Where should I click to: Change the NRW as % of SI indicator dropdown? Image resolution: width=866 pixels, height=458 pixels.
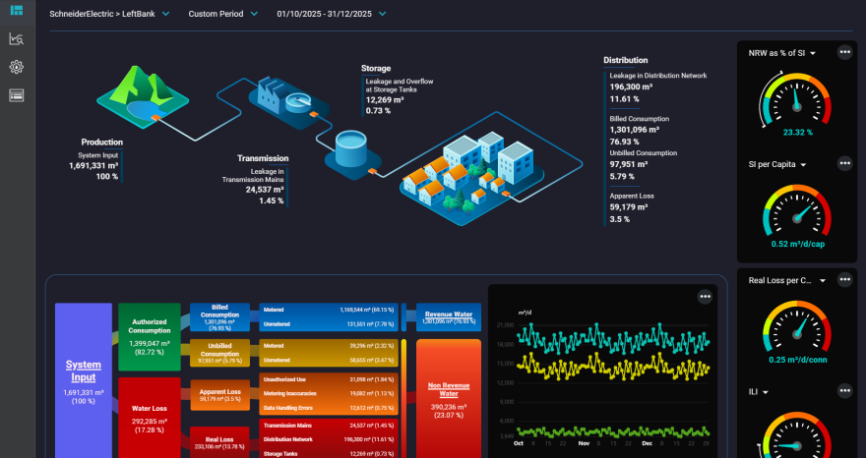point(782,53)
